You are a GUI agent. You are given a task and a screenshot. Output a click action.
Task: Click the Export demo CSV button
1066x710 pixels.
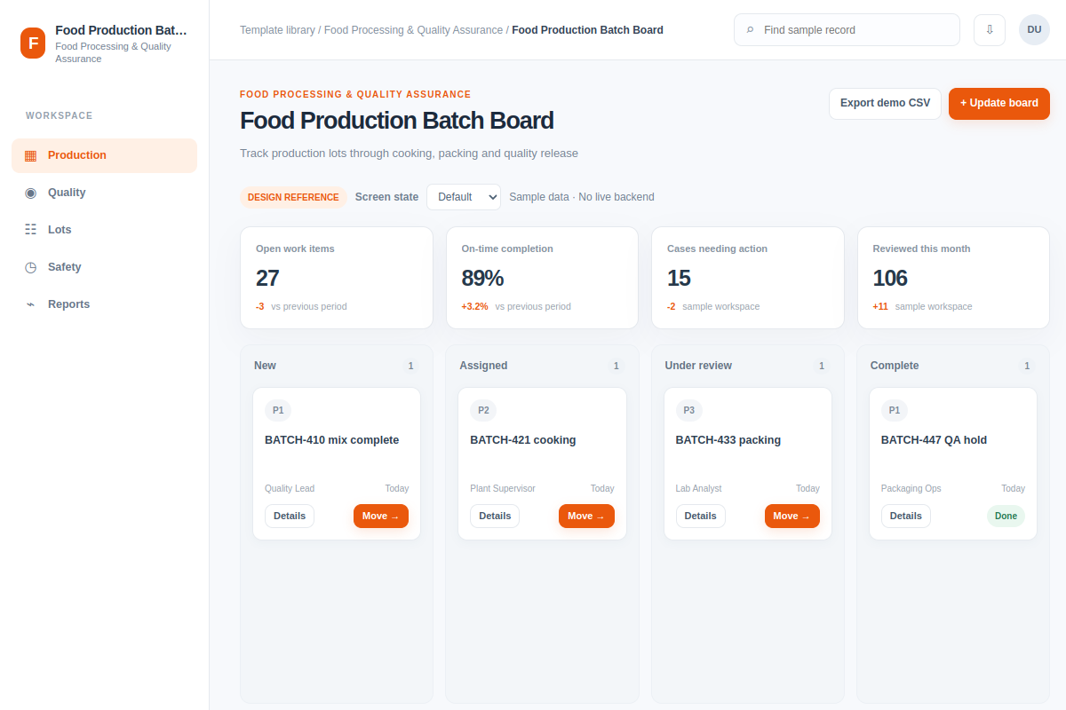(x=885, y=103)
